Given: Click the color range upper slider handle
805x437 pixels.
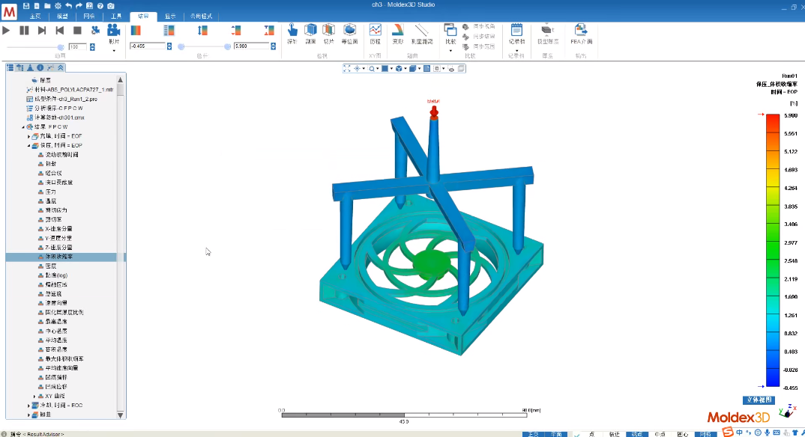Looking at the screenshot, I should (227, 46).
